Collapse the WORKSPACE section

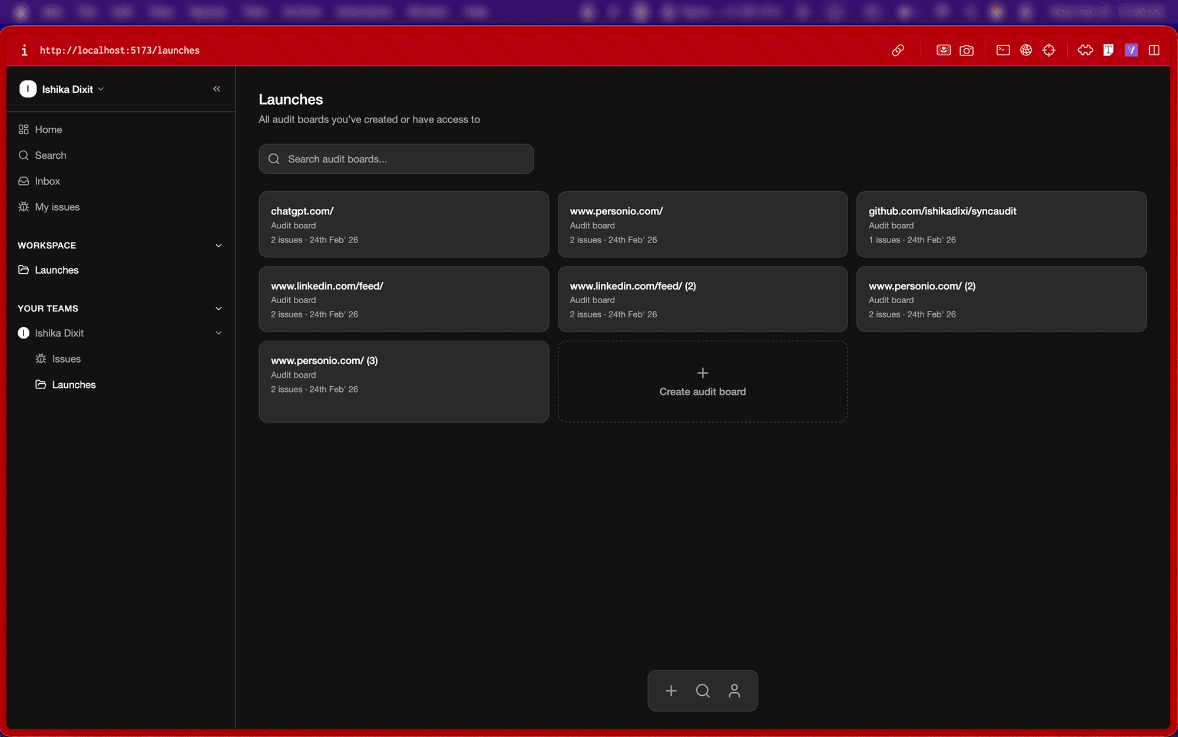(x=219, y=245)
